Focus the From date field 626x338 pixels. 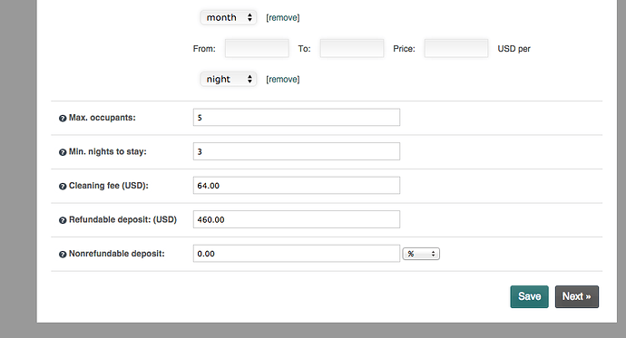coord(257,48)
